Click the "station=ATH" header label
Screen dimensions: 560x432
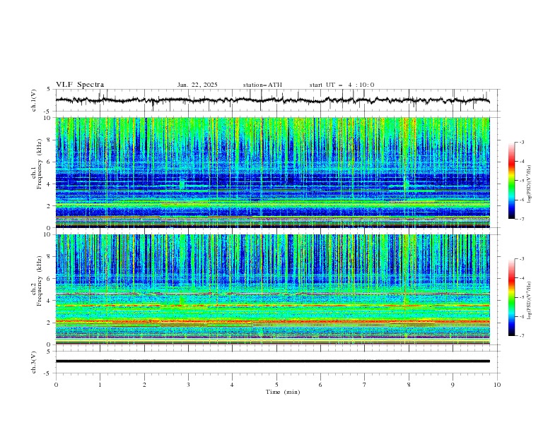[x=262, y=85]
